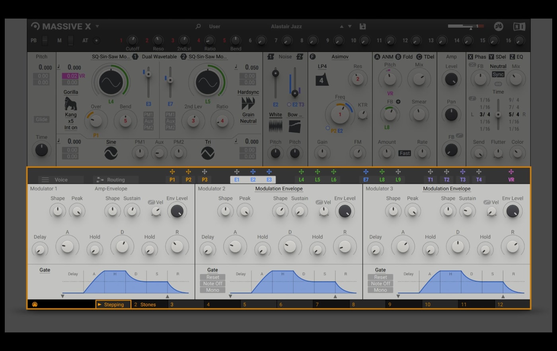Viewport: 557px width, 351px height.
Task: Select performer slot 2 Stones
Action: tap(150, 305)
